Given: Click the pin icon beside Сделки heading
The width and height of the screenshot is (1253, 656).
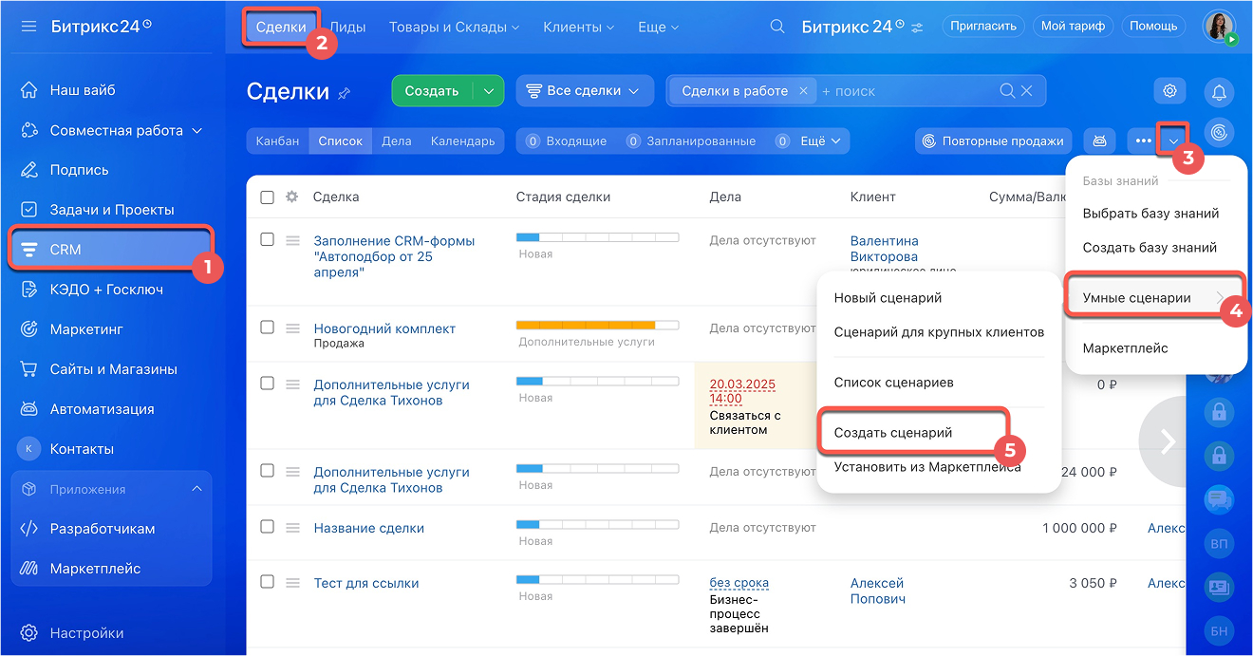Looking at the screenshot, I should [x=345, y=92].
